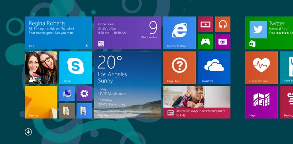The image size is (293, 144).
Task: Open the Help+Tips tile
Action: [x=179, y=68]
